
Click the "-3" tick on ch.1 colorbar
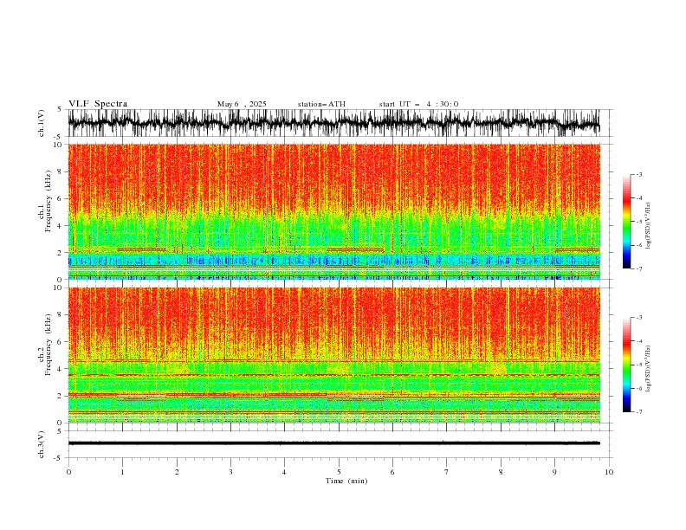[639, 174]
